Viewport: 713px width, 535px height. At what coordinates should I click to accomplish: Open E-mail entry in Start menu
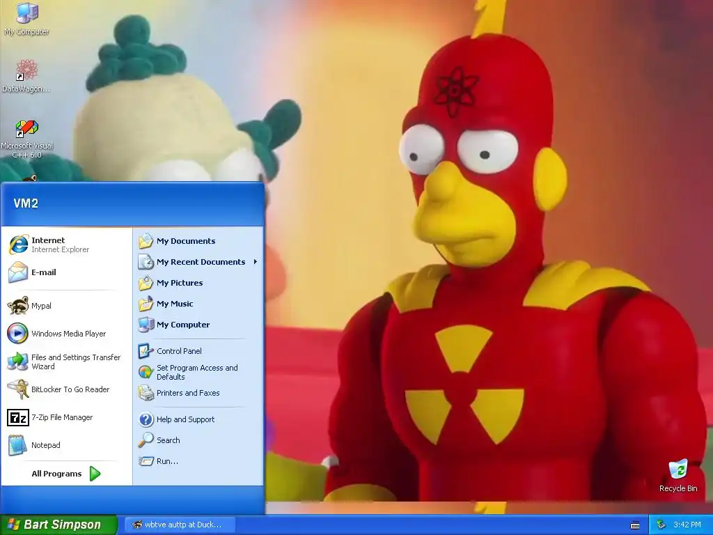[x=66, y=272]
